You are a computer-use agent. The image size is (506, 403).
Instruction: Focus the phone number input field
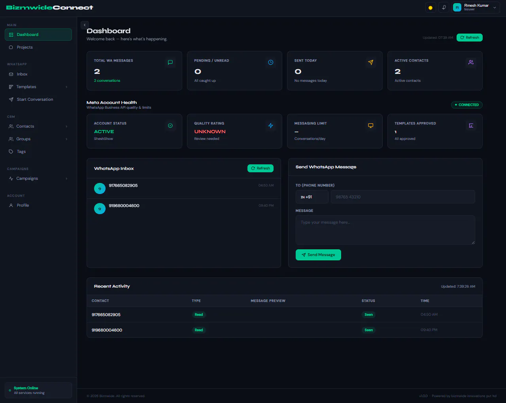(403, 197)
